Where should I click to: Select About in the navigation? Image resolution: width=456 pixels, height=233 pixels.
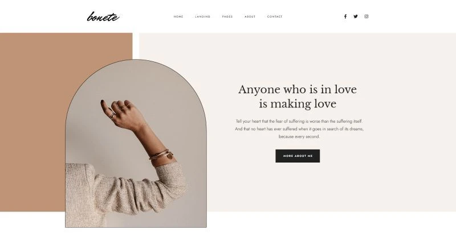point(250,17)
